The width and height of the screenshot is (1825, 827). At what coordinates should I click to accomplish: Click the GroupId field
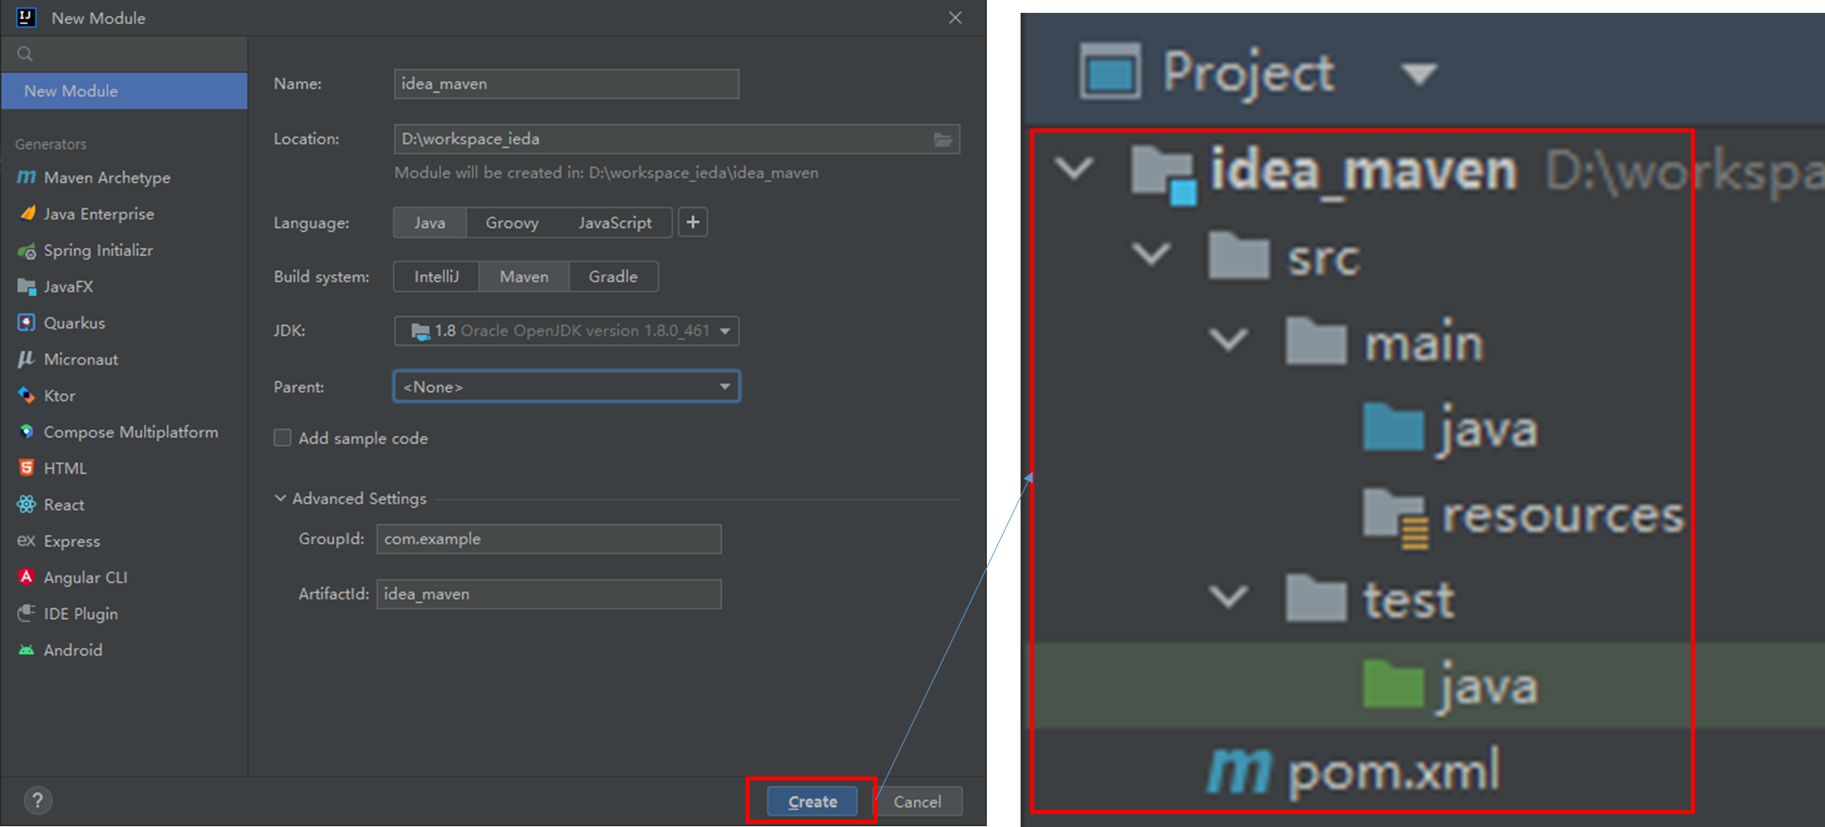(x=549, y=539)
